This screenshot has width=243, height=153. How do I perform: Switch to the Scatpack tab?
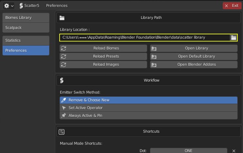pyautogui.click(x=26, y=28)
